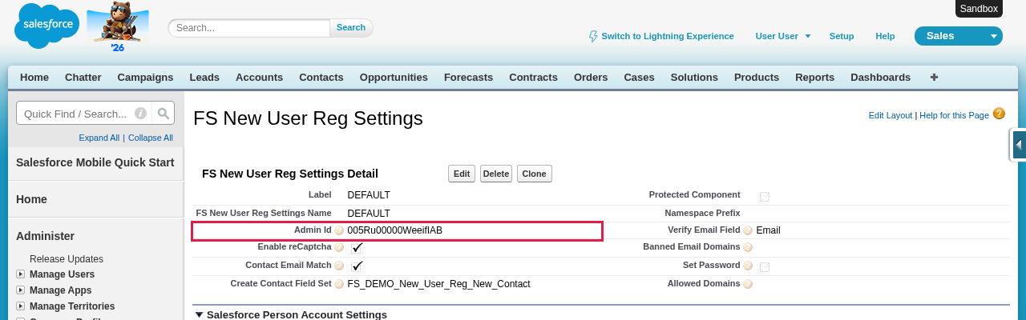Screen dimensions: 1026x320
Task: Toggle the Protected Component checkbox
Action: (x=765, y=197)
